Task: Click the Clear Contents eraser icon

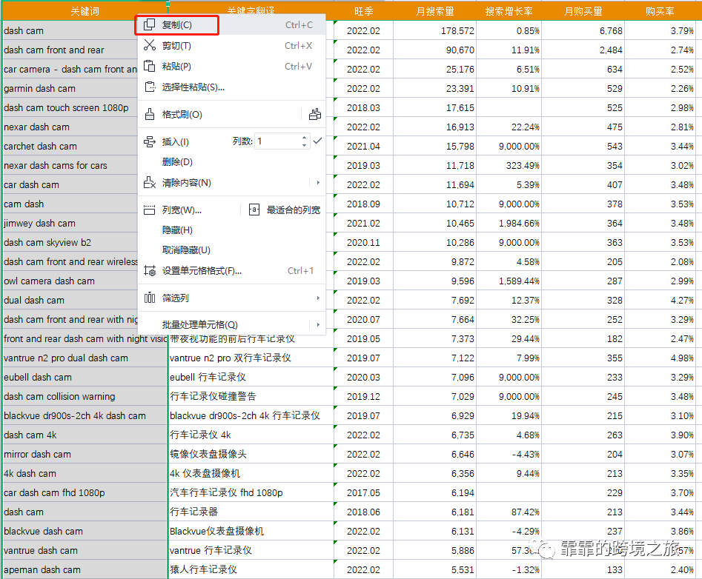Action: click(x=150, y=182)
